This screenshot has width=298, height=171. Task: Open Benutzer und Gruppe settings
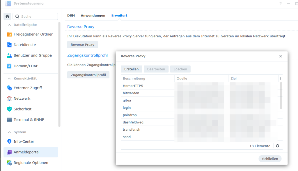click(x=33, y=55)
